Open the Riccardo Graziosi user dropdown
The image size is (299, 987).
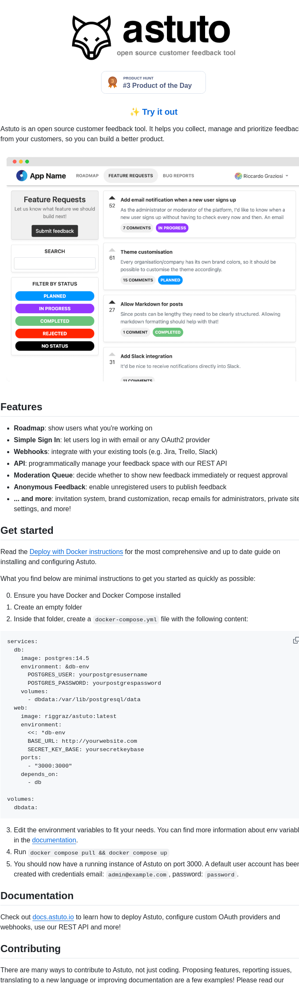tap(287, 176)
